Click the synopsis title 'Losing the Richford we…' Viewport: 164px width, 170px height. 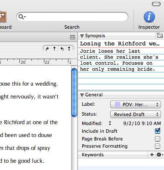click(120, 44)
